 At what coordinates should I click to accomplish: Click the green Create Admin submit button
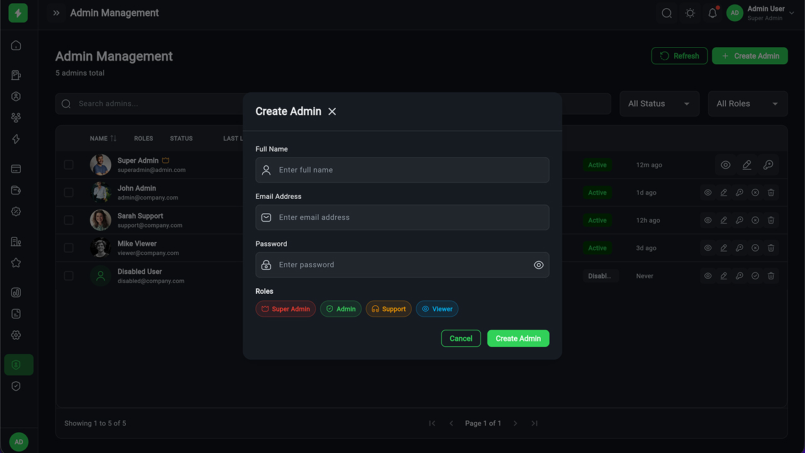(518, 338)
